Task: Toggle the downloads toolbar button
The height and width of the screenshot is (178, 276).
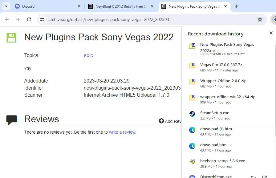Action: click(x=274, y=19)
